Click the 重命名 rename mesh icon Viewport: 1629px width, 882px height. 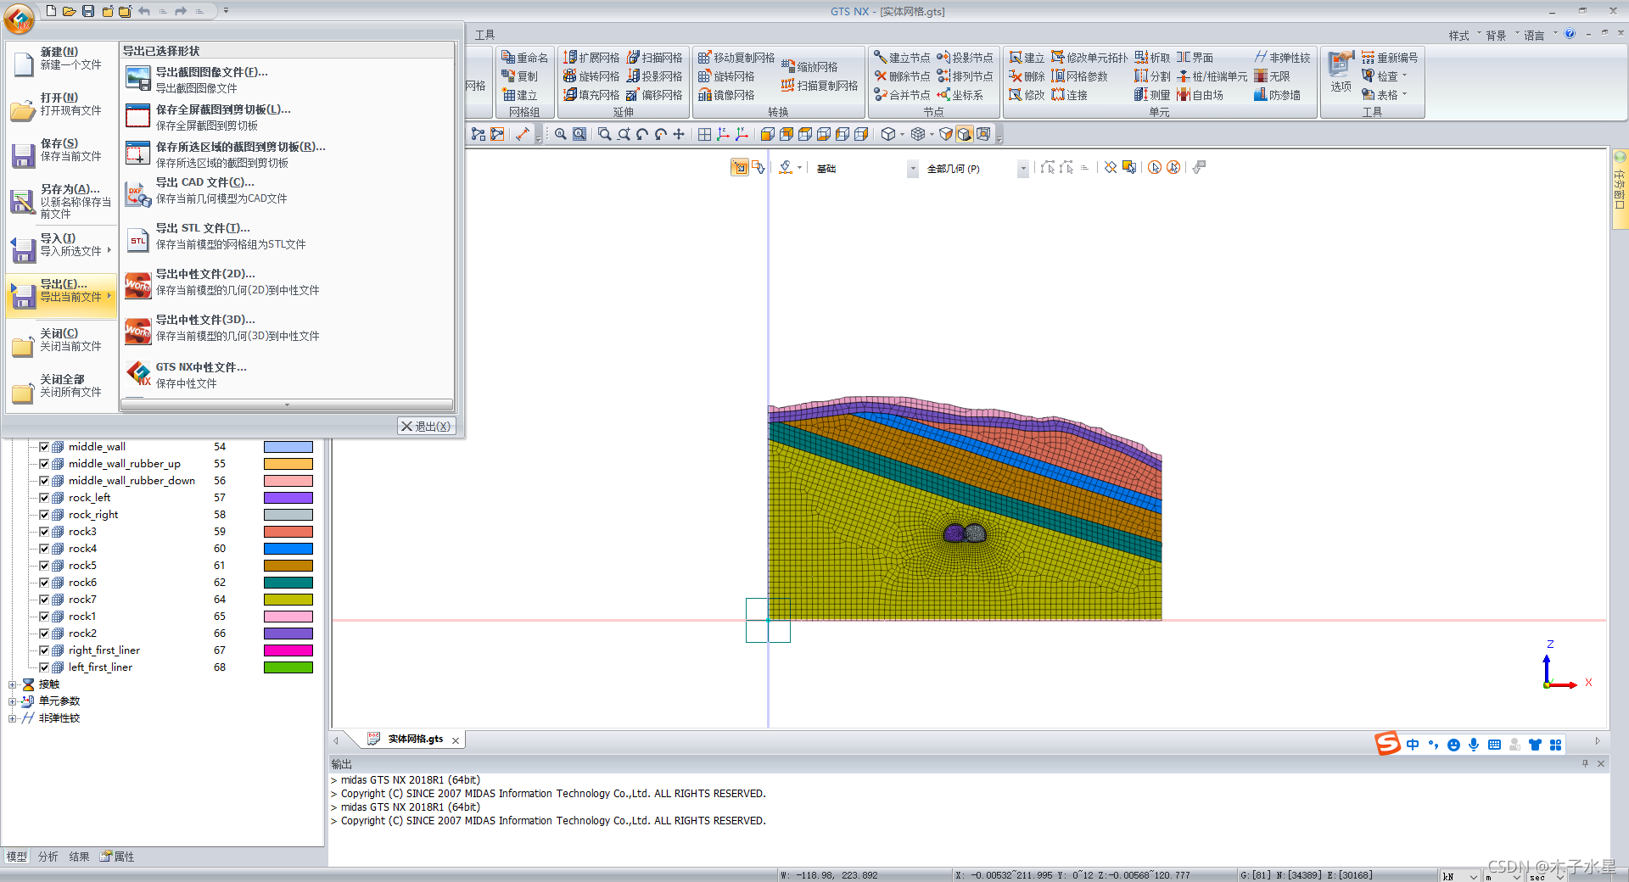[524, 58]
